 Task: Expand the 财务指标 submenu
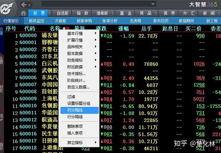pos(80,60)
